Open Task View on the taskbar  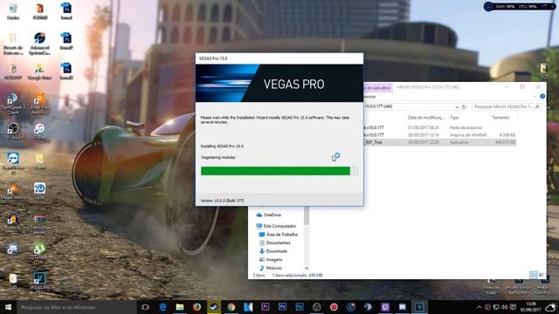coord(145,307)
